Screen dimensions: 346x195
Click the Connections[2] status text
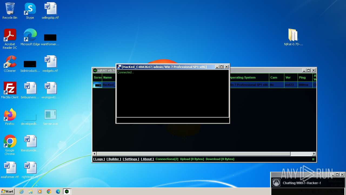coord(167,159)
